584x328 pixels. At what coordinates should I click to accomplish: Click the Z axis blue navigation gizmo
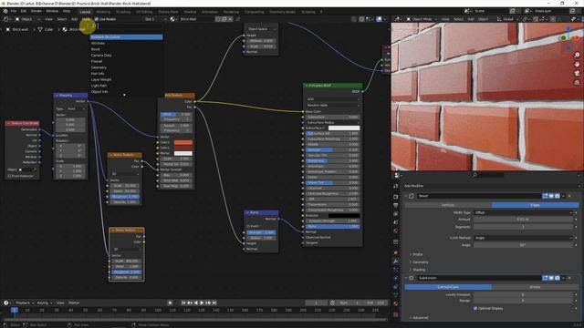568,28
